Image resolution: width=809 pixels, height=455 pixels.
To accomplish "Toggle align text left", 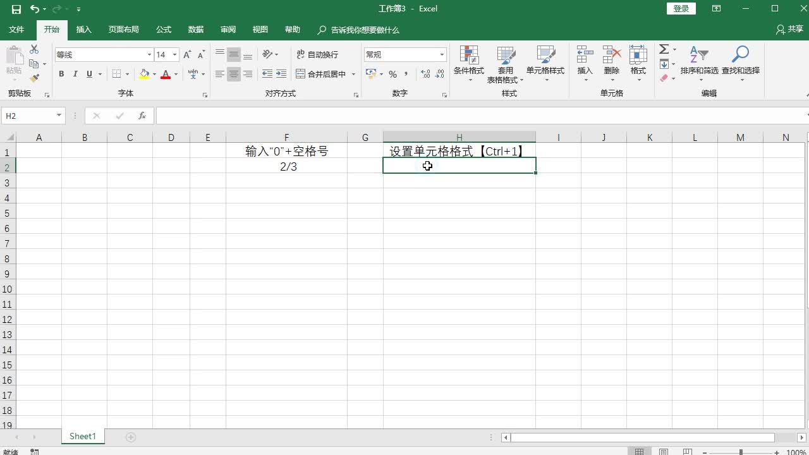I will [x=220, y=74].
